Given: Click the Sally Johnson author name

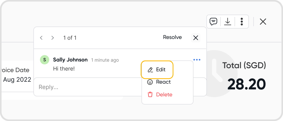Looking at the screenshot, I should coord(70,60).
